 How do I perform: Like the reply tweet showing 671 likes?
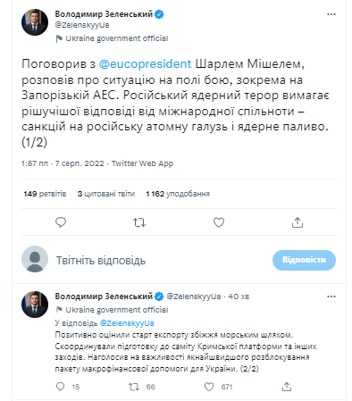[x=209, y=387]
